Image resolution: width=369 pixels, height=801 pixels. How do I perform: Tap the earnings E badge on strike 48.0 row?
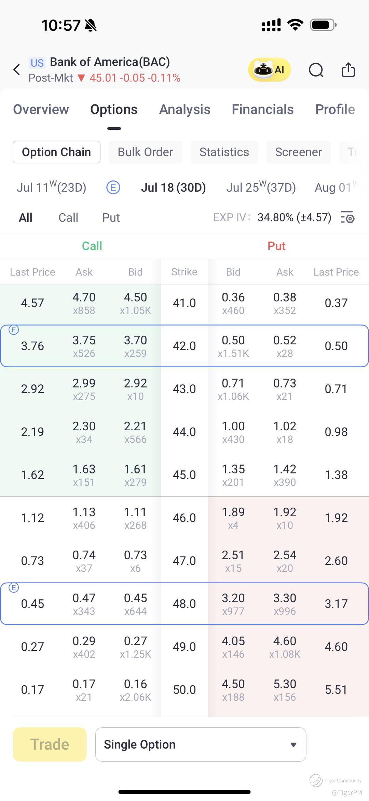tap(13, 588)
